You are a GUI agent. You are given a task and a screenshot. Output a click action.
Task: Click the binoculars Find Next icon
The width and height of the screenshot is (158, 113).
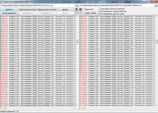80,9
